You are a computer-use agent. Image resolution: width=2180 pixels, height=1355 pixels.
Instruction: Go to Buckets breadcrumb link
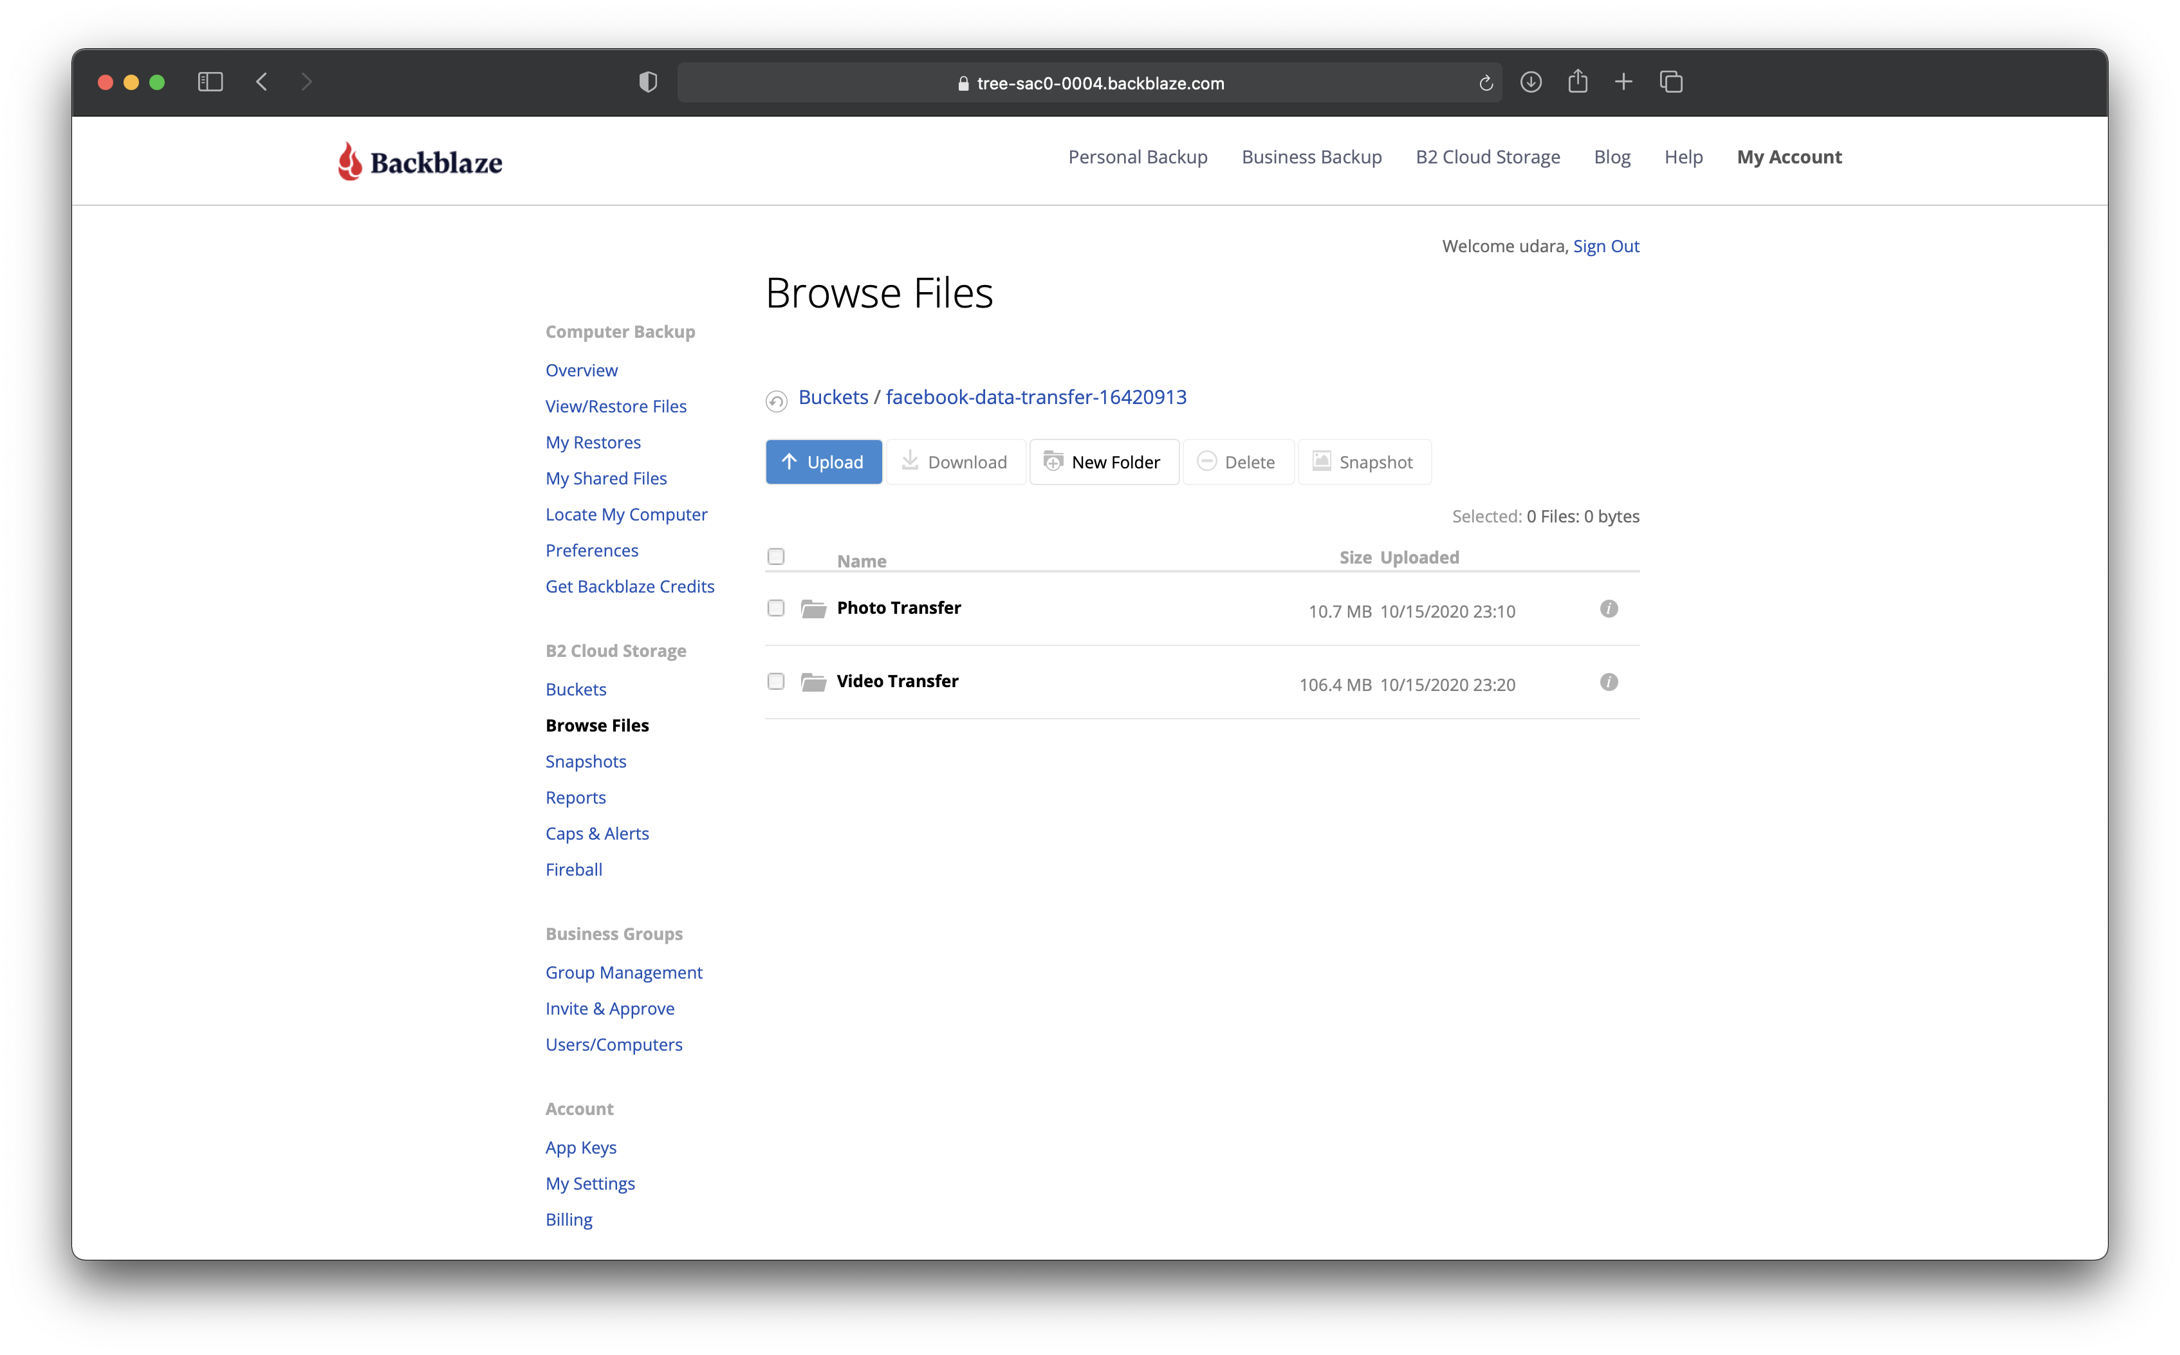click(x=833, y=397)
